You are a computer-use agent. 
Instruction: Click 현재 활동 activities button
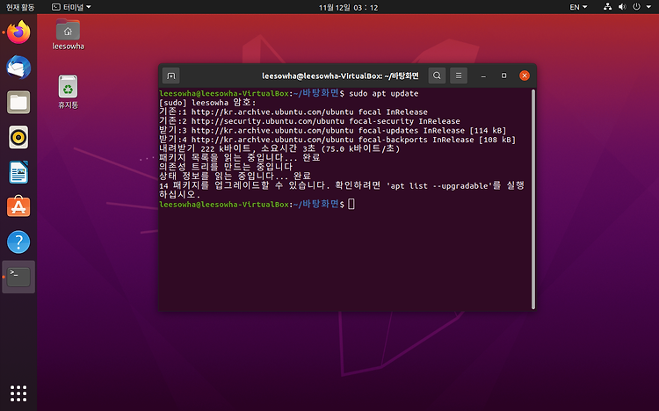click(20, 7)
